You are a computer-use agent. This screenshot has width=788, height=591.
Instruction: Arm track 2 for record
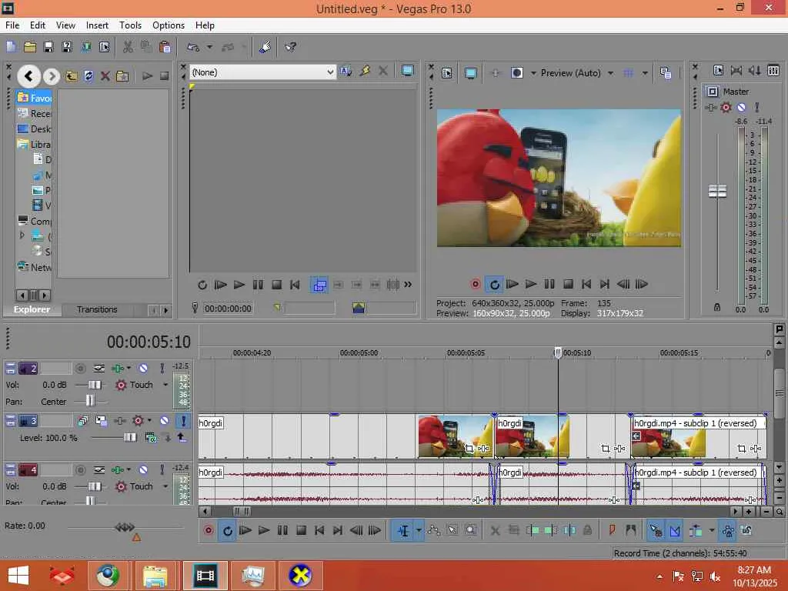tap(80, 369)
